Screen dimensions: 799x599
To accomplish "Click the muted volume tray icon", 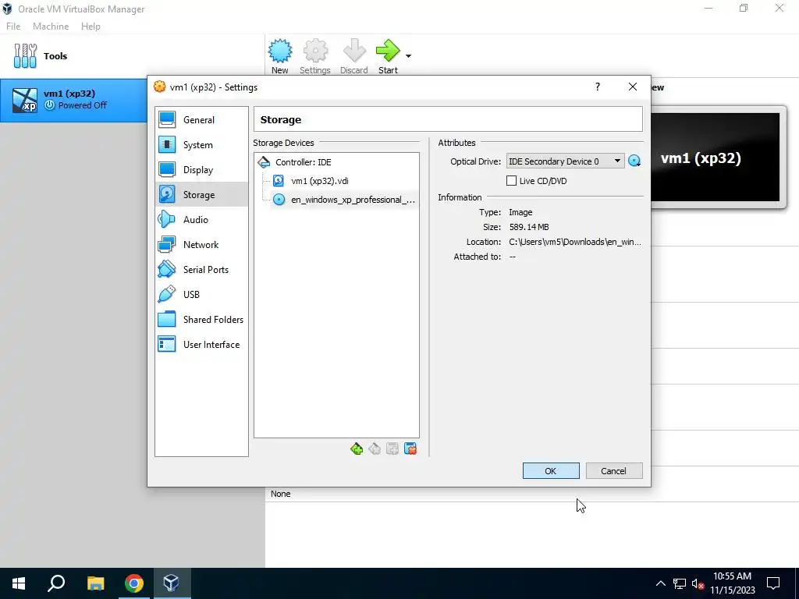I will (x=698, y=583).
